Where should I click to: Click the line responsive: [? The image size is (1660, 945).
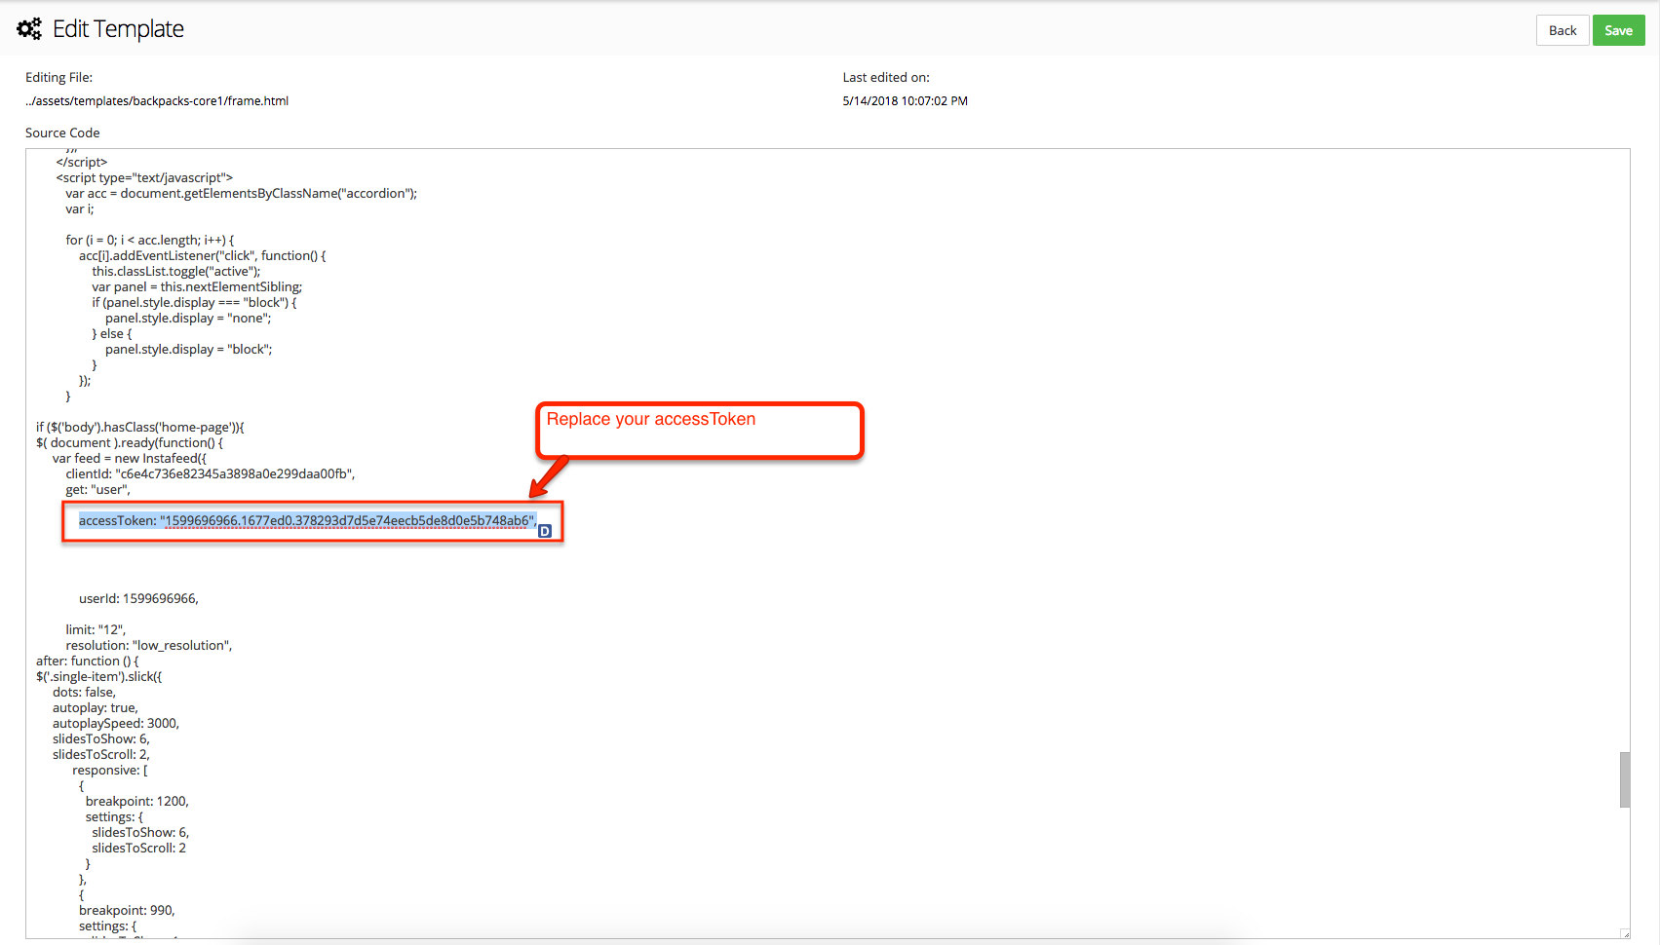[110, 771]
